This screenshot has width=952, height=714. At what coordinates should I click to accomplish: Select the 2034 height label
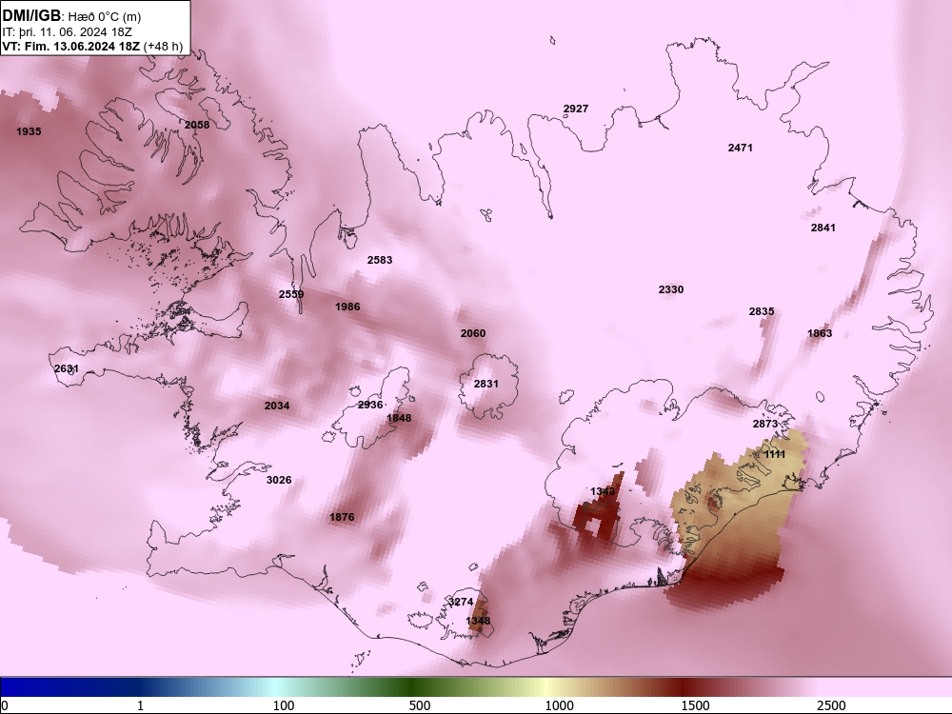[x=277, y=406]
